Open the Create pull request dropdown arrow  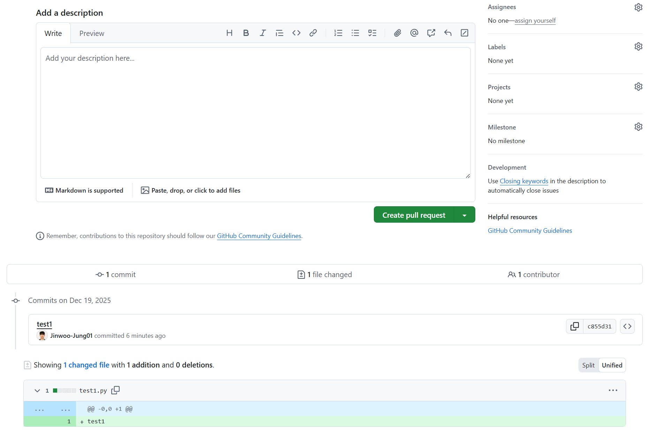click(465, 215)
